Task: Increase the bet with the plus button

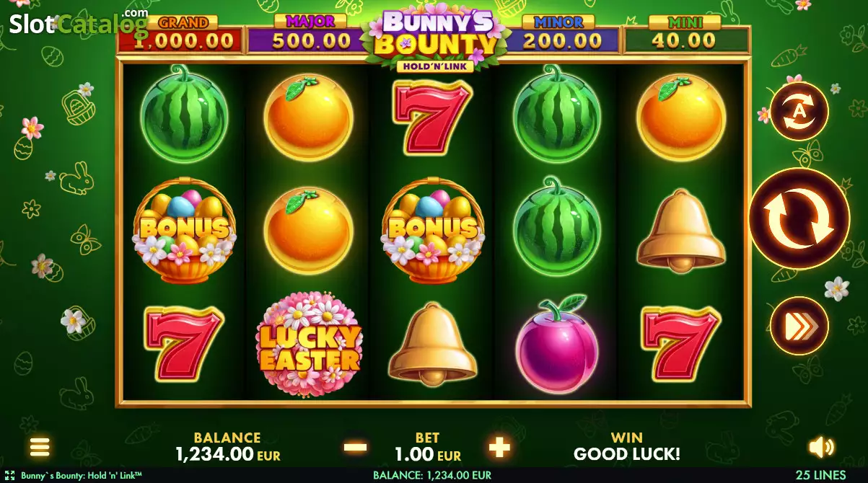Action: click(499, 448)
